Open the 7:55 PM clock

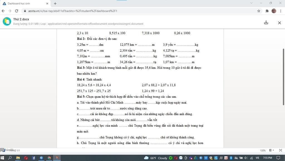[267, 158]
